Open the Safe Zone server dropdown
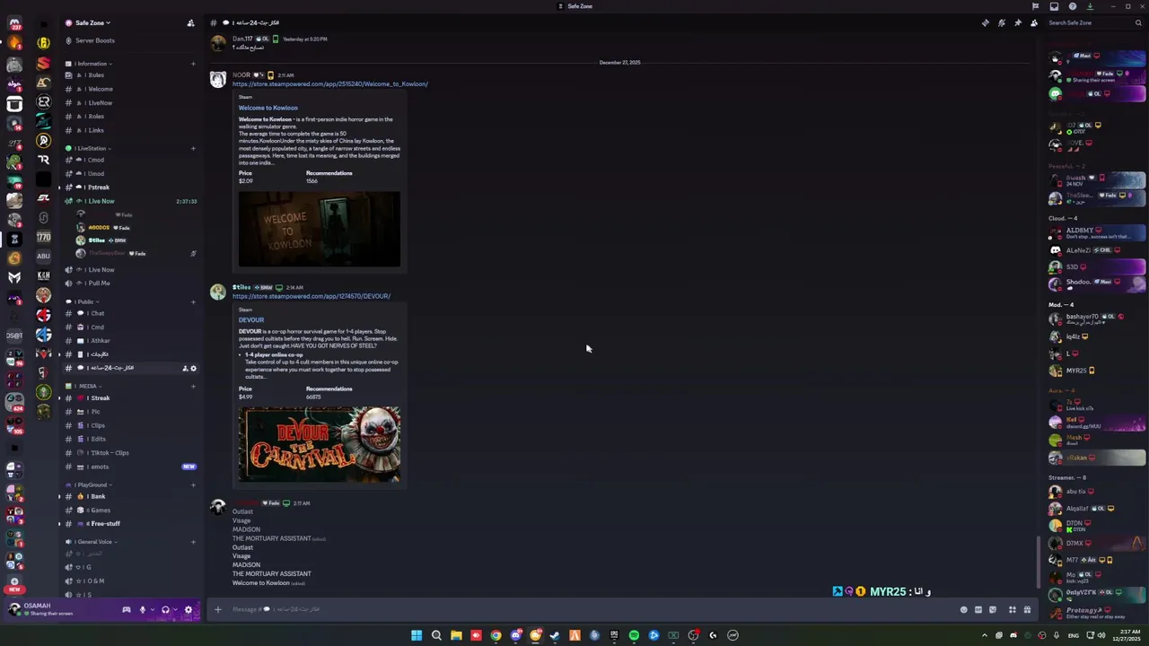 pos(88,22)
